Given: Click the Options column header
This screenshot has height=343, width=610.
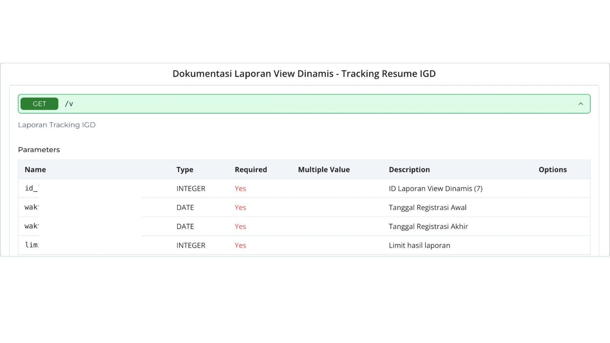Looking at the screenshot, I should click(553, 170).
